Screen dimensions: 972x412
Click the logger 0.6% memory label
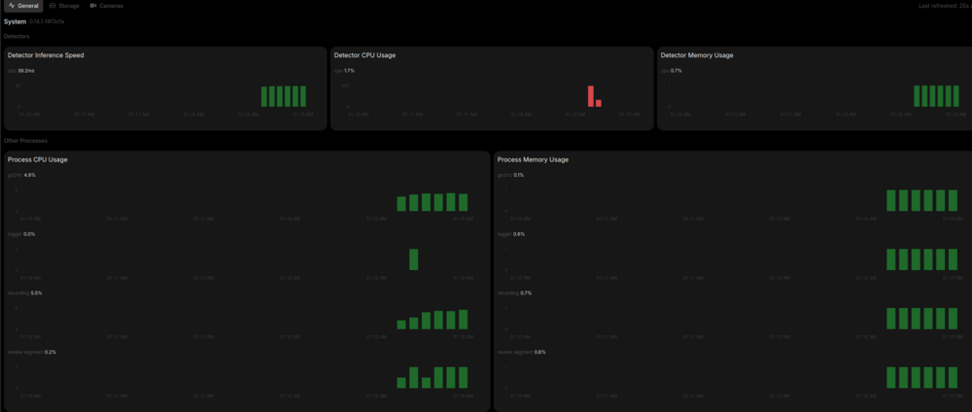(511, 234)
